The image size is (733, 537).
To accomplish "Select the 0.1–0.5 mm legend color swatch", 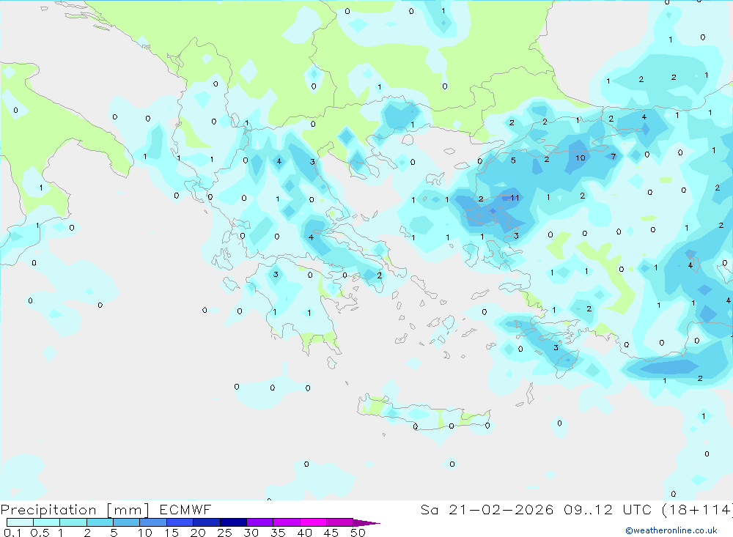I will (x=20, y=522).
